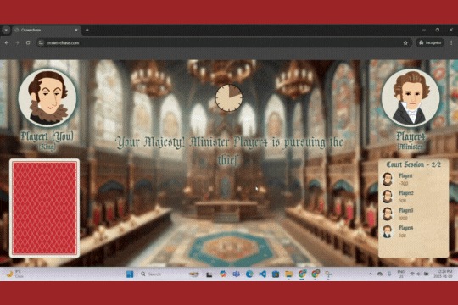Switch the ENG US input language
The width and height of the screenshot is (458, 305).
point(400,274)
